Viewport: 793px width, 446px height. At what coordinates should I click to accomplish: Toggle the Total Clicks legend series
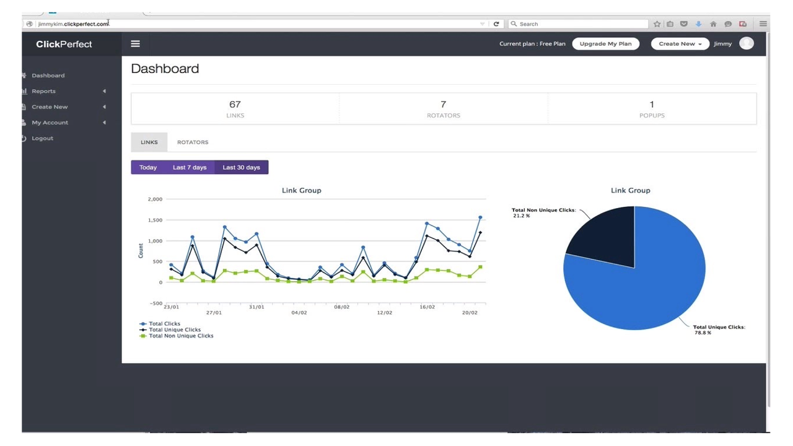(160, 323)
